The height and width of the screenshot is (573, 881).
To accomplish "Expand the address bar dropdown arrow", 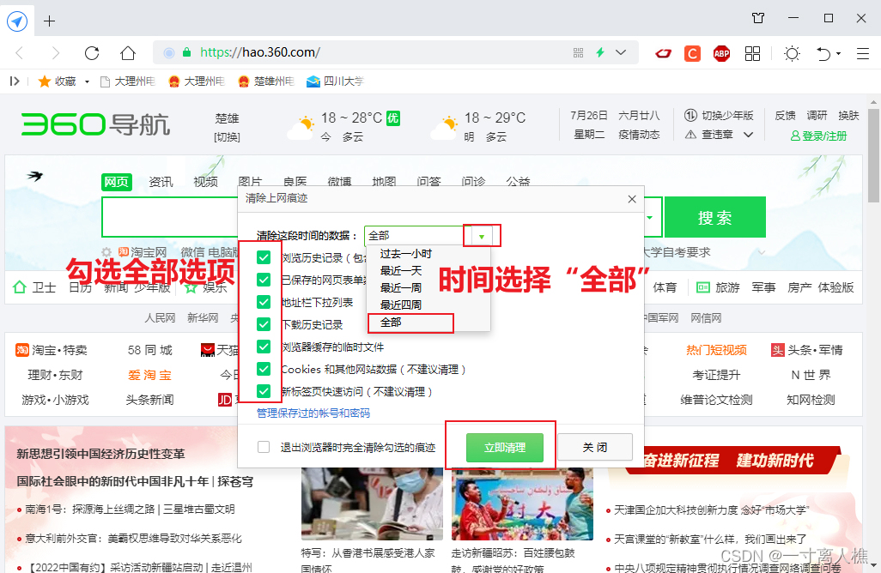I will coord(621,53).
